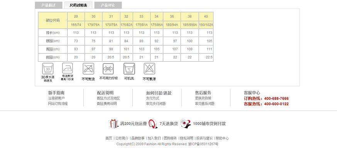The height and width of the screenshot is (153, 337).
Task: Open the 网站订购流程 link
Action: 58,104
